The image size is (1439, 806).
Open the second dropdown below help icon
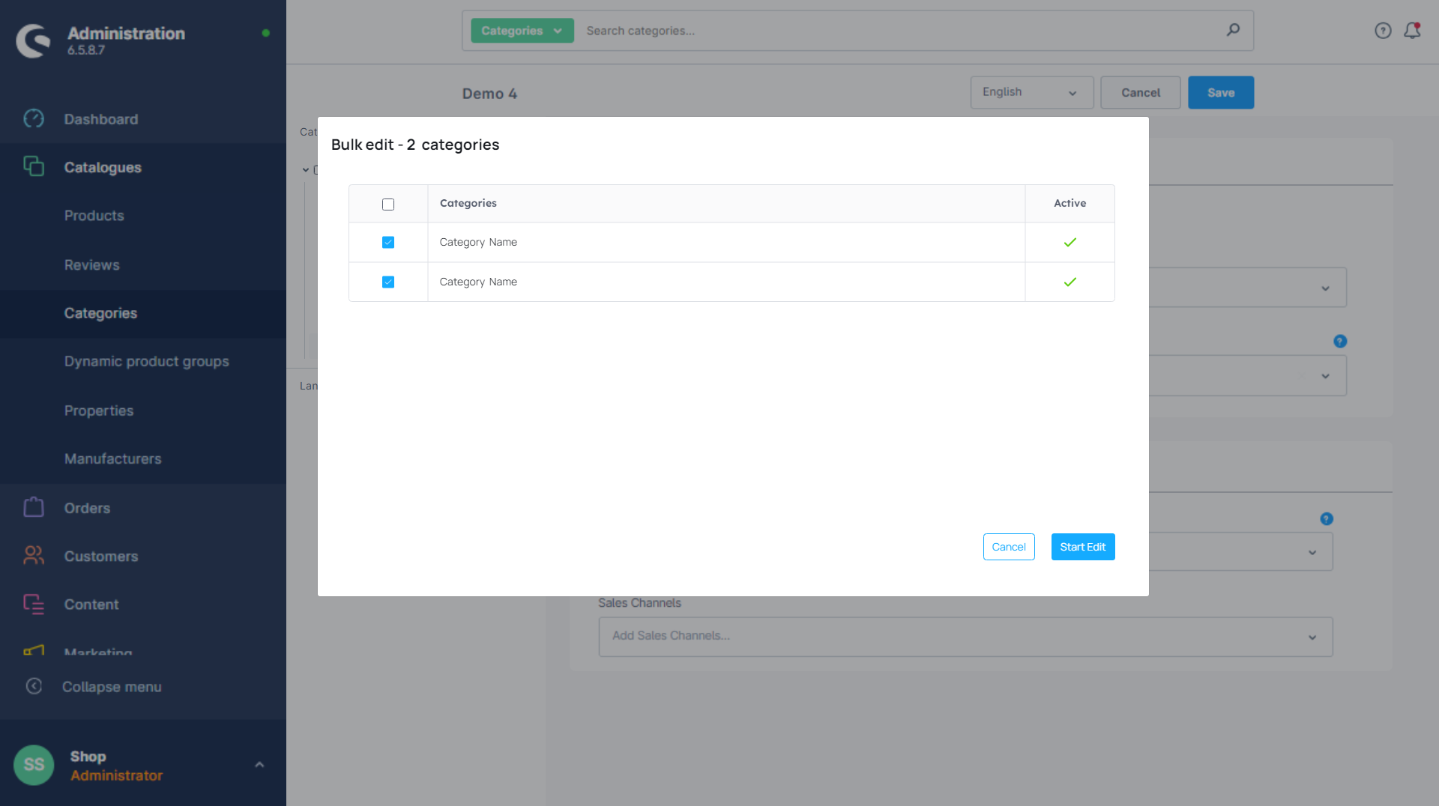tap(1247, 375)
